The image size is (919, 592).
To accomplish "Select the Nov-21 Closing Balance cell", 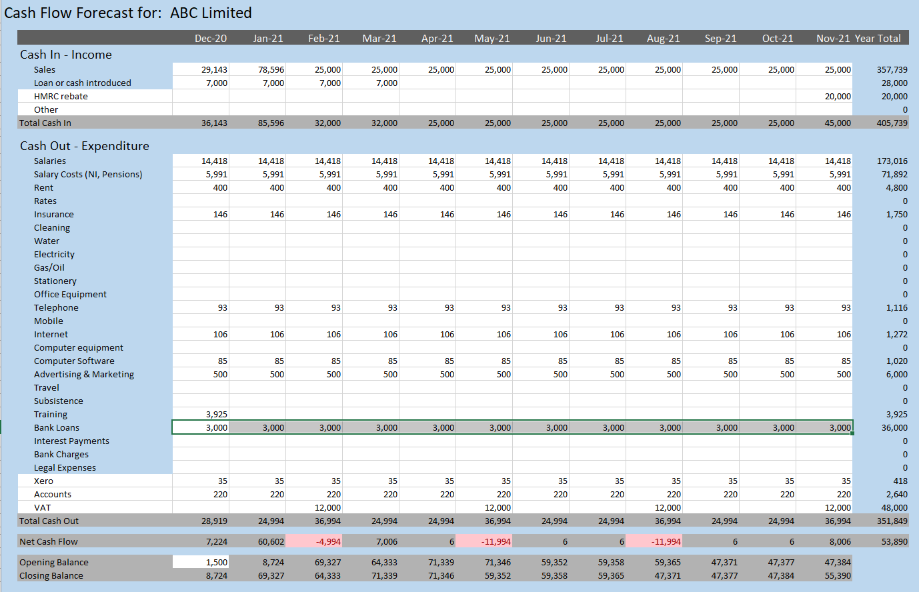I will click(824, 575).
